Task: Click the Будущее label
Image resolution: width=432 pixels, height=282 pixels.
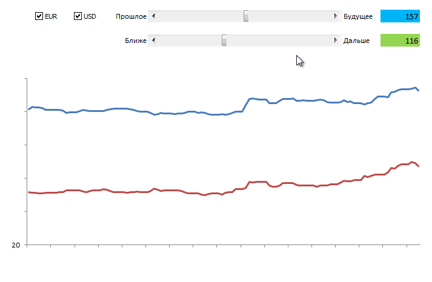Action: (x=357, y=16)
